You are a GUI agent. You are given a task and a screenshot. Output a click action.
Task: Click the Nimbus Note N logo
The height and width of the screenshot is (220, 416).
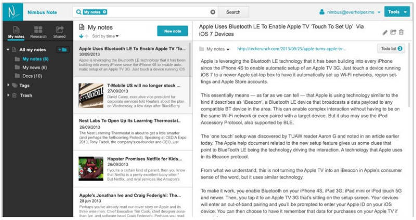point(12,12)
